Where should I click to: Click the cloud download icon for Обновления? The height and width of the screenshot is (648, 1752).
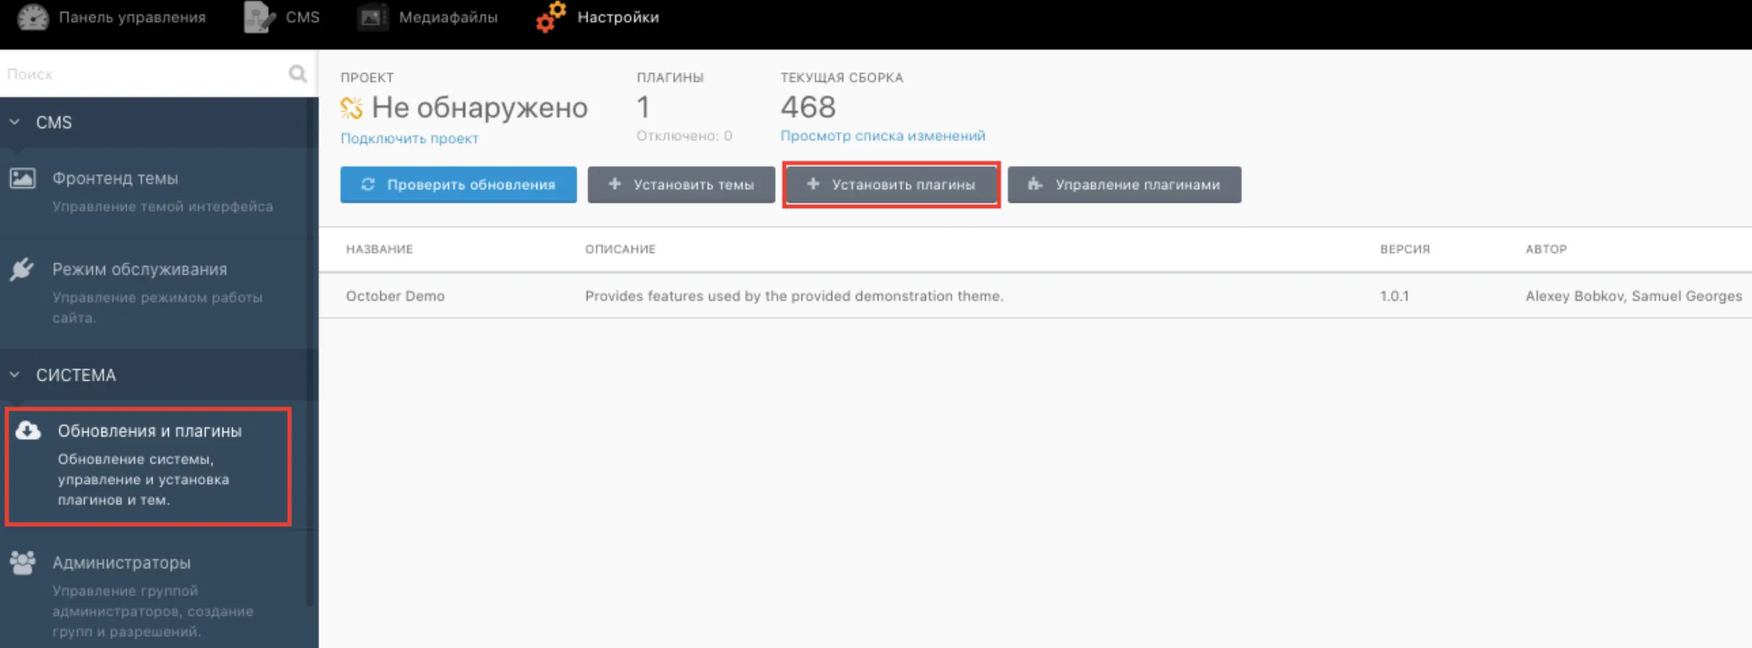point(28,431)
